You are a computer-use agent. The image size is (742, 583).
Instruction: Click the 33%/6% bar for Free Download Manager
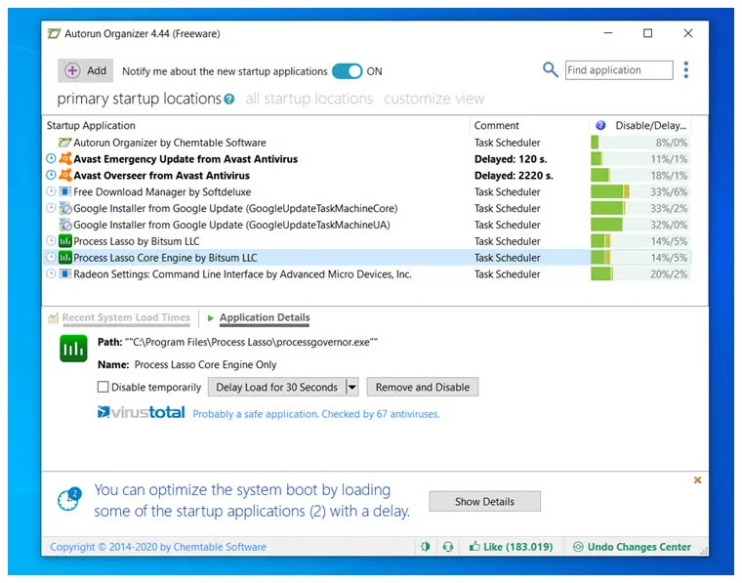point(639,191)
